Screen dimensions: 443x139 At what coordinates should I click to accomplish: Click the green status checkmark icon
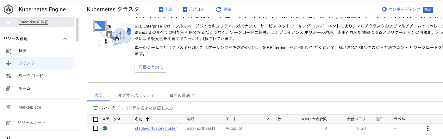[105, 128]
